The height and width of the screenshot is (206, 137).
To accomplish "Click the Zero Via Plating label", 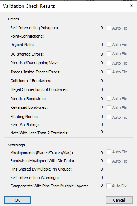I will 25,125.
